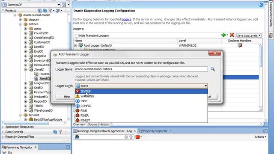The height and width of the screenshot is (154, 274).
Task: Collapse the services package node
Action: coord(20,115)
